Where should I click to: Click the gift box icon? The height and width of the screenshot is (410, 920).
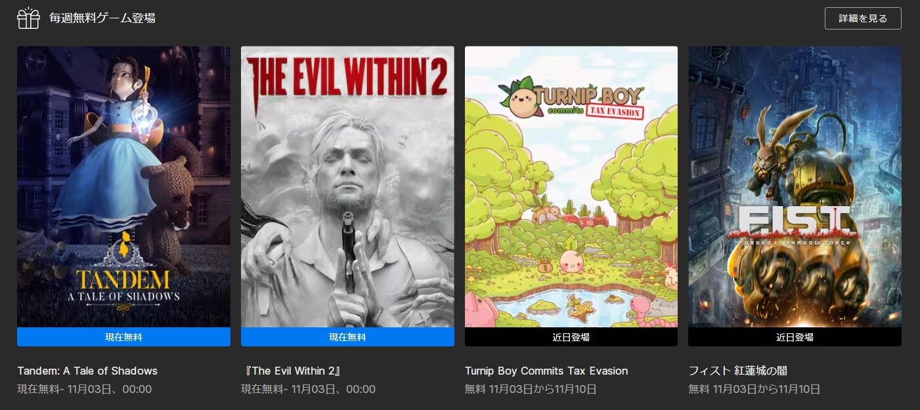click(28, 18)
